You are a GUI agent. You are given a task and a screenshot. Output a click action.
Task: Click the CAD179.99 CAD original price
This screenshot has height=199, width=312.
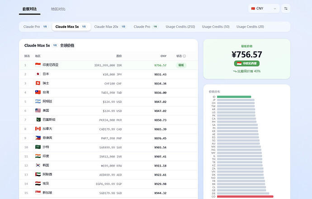[110, 130]
